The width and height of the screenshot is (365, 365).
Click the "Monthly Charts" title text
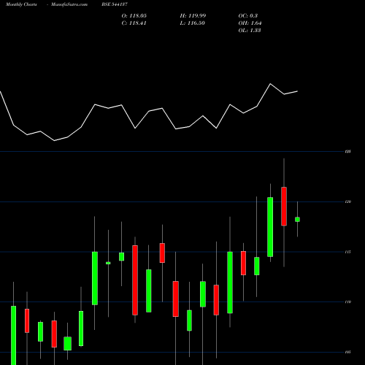point(21,4)
